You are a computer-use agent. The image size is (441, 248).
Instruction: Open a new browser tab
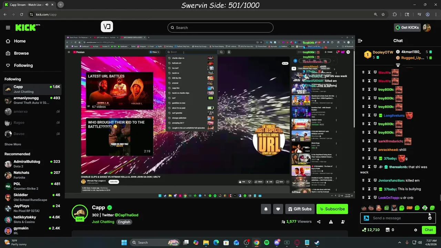pyautogui.click(x=60, y=5)
